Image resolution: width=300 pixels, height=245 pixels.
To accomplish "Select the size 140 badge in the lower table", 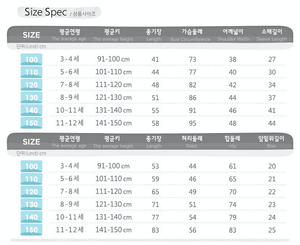I will [31, 217].
